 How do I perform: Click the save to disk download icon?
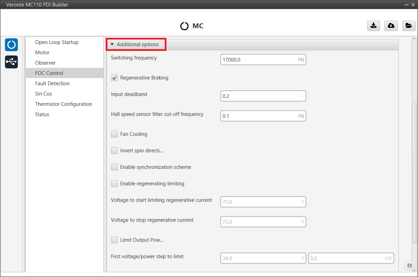point(373,26)
